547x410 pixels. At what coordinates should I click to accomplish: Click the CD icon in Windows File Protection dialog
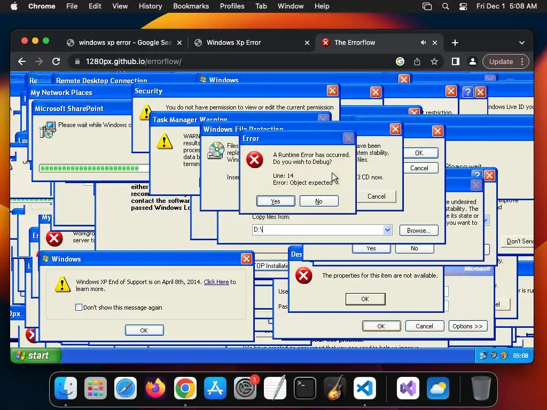tap(216, 151)
